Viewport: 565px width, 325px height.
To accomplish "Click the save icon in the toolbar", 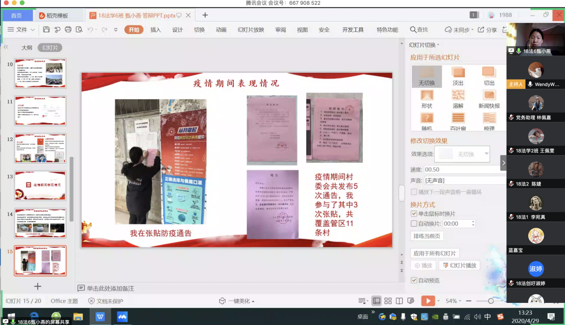I will click(x=46, y=30).
